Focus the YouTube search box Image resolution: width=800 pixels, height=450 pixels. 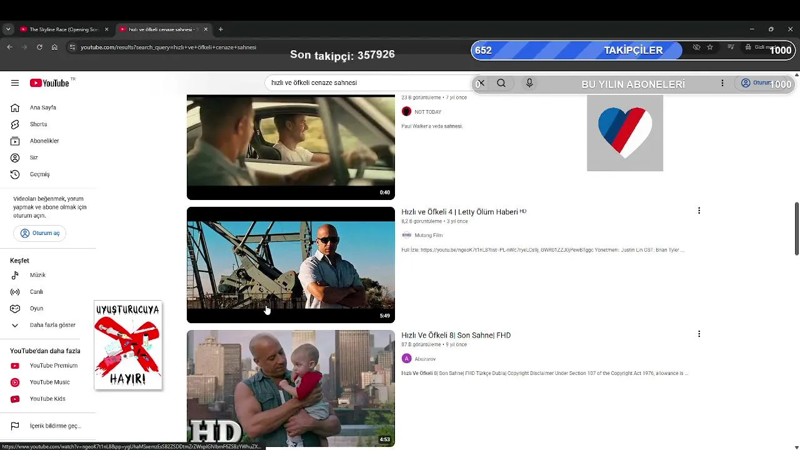pos(369,82)
